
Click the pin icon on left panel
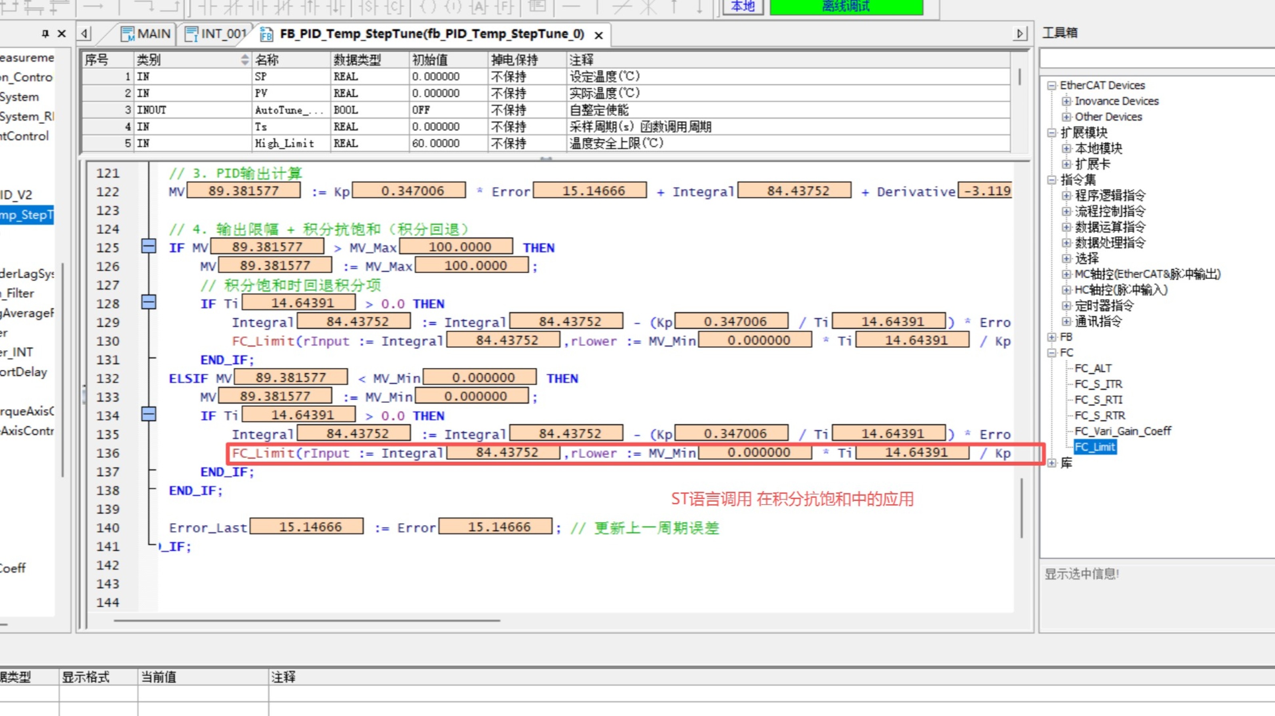click(45, 34)
